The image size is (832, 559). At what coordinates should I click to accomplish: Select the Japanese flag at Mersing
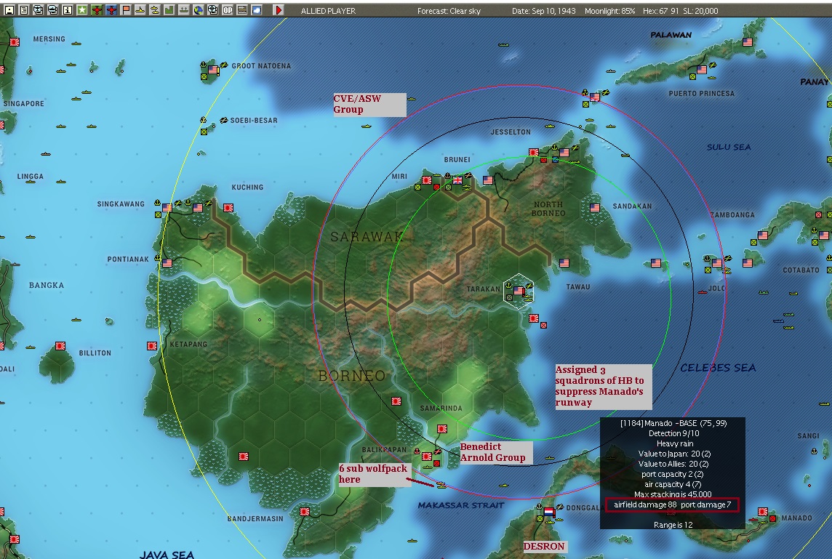[x=15, y=42]
